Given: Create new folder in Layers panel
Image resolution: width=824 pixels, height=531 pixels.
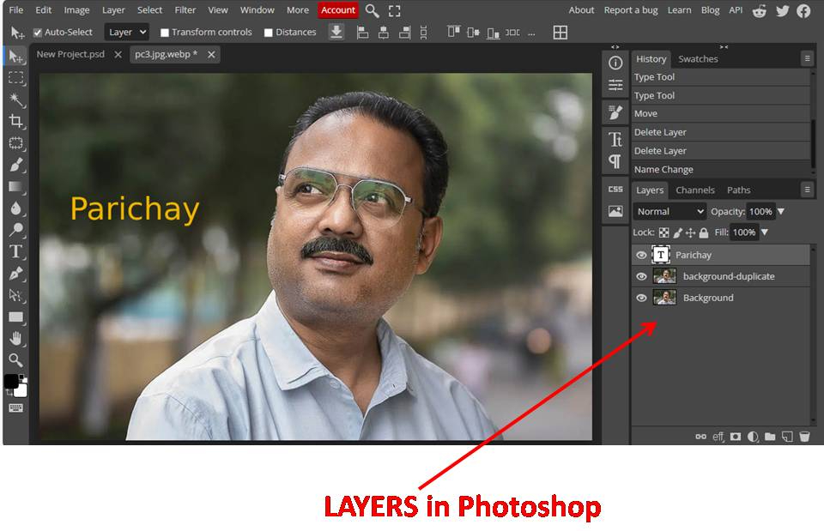Looking at the screenshot, I should tap(770, 437).
